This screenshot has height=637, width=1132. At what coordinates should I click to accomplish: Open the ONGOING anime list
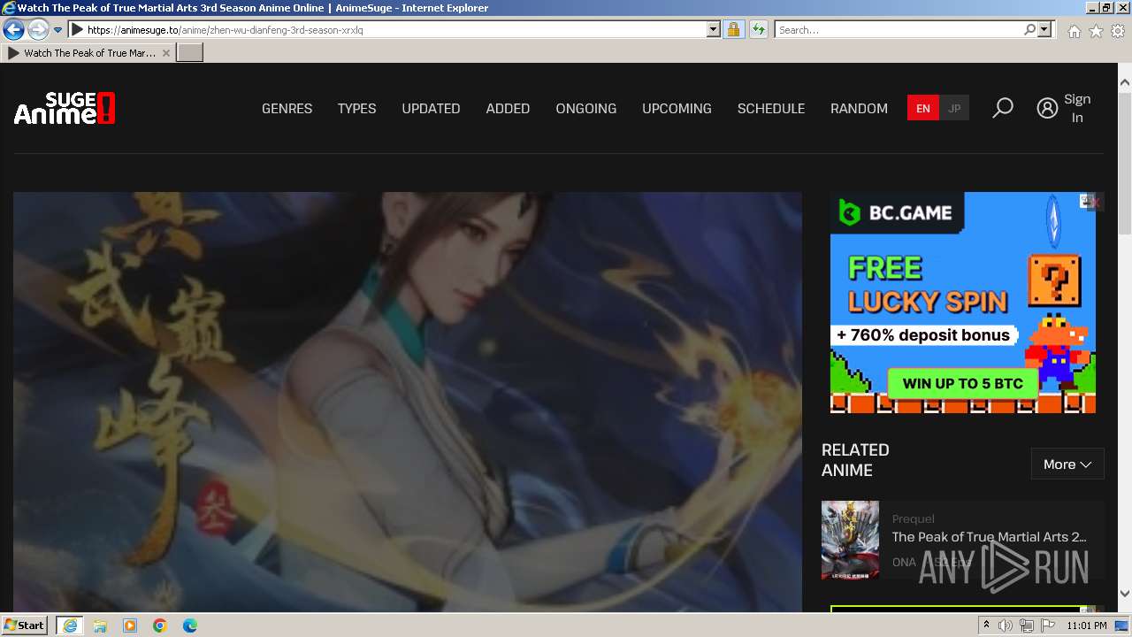(585, 108)
